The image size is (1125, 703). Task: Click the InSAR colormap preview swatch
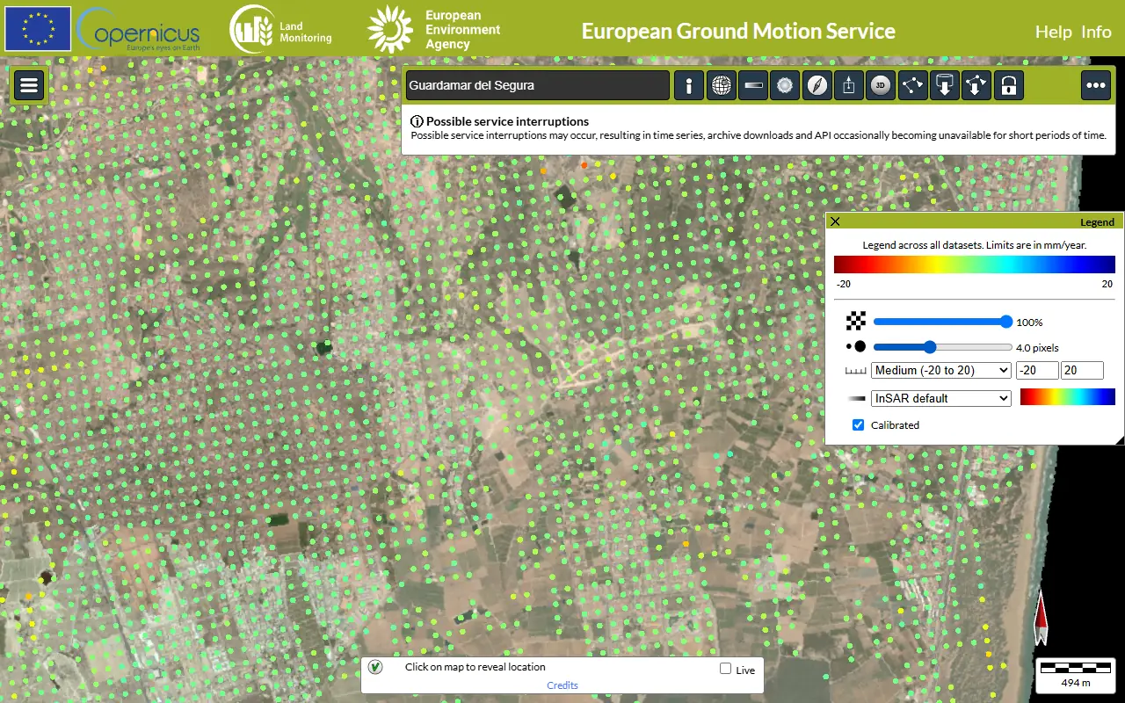pyautogui.click(x=1067, y=397)
